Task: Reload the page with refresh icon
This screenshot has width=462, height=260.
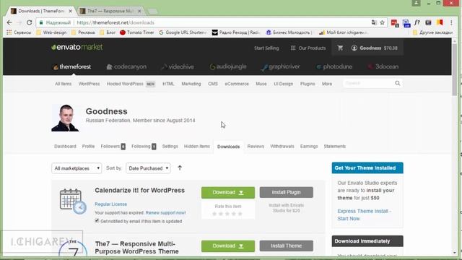Action: pyautogui.click(x=29, y=22)
